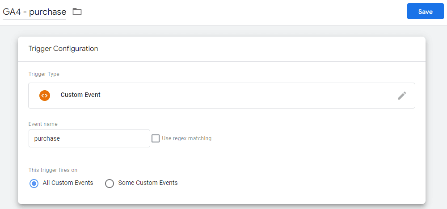Enable the Use regex matching checkbox
Screen dimensions: 447x209
click(156, 138)
